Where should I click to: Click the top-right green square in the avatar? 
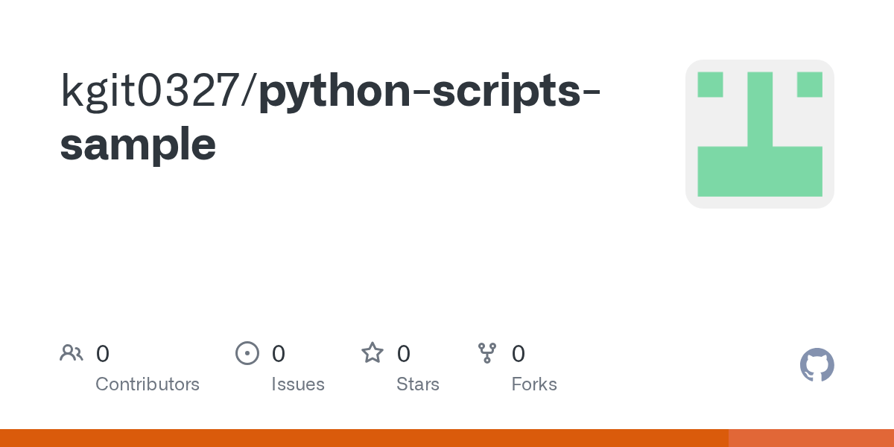point(809,85)
